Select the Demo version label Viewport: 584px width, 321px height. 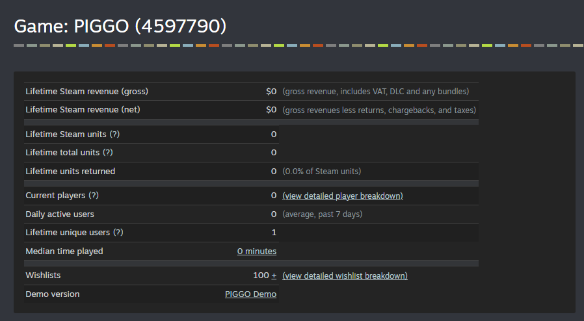[x=53, y=294]
